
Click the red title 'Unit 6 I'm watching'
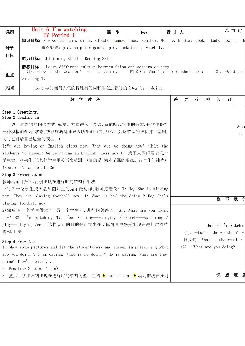coord(59,30)
